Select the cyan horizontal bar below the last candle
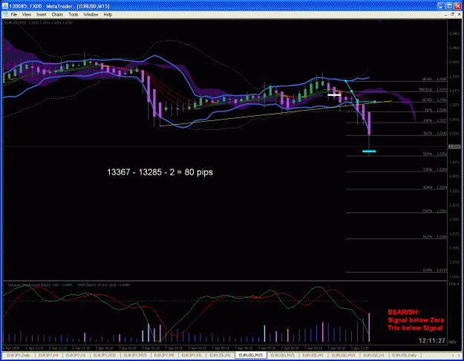 point(369,152)
